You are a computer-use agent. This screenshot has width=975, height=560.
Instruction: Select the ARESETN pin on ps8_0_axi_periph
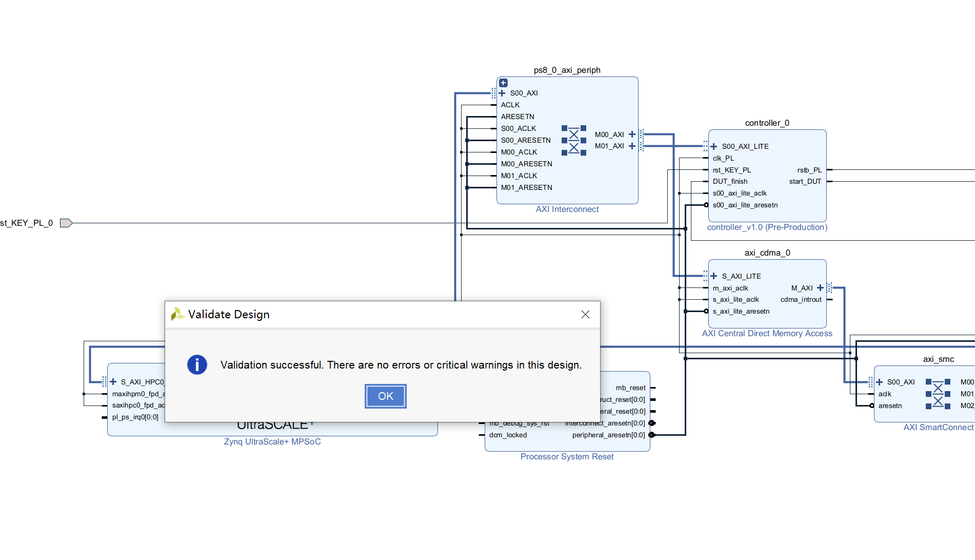coord(518,117)
